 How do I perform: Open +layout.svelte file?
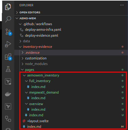[38, 121]
